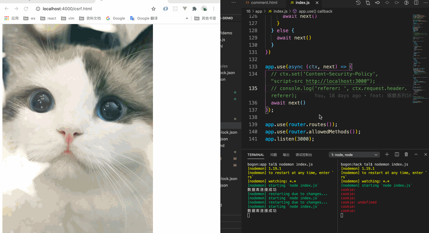This screenshot has height=233, width=429.
Task: Switch to the comment.html editor tab
Action: pyautogui.click(x=261, y=3)
